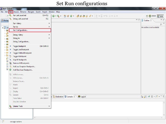The image size is (166, 124).
Task: Open the Run button dropdown arrow in toolbar
Action: (56, 16)
